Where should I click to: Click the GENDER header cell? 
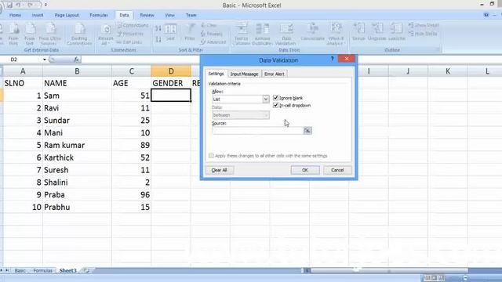(171, 83)
